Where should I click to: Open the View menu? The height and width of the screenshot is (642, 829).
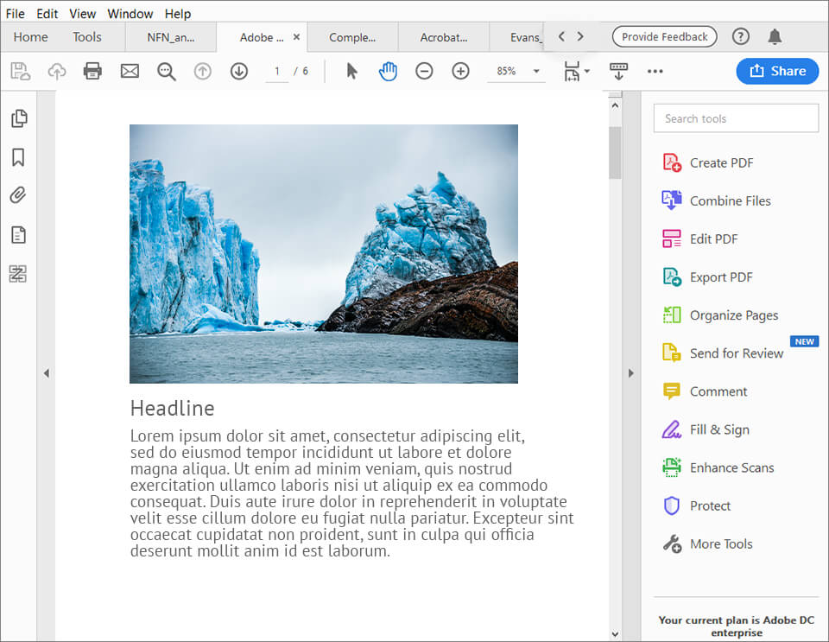click(x=82, y=13)
